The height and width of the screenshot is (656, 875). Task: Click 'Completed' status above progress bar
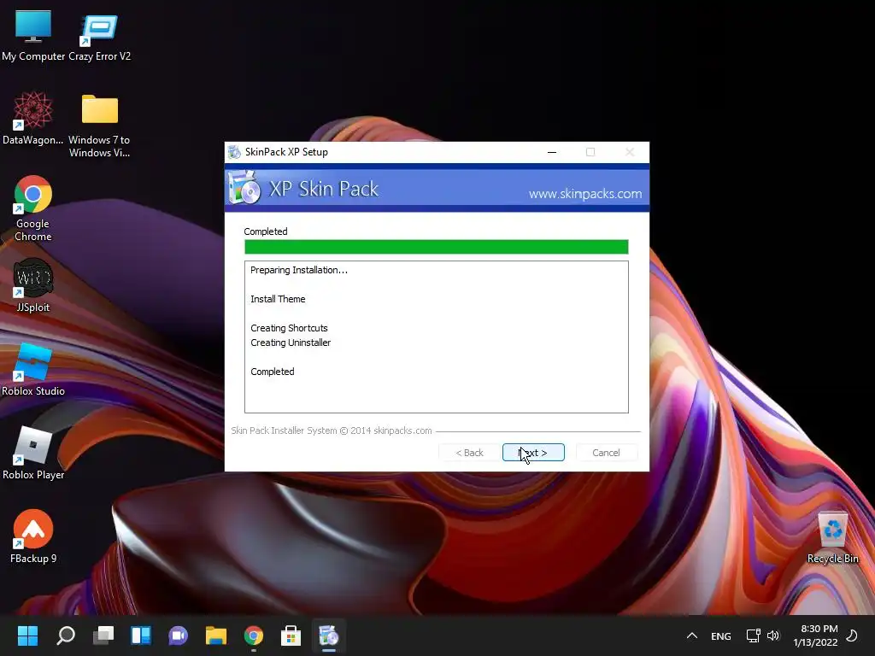coord(266,231)
